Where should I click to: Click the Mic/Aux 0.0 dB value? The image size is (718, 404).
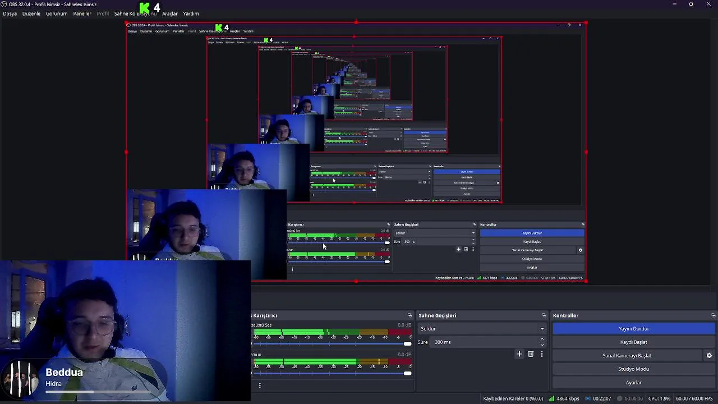click(404, 355)
